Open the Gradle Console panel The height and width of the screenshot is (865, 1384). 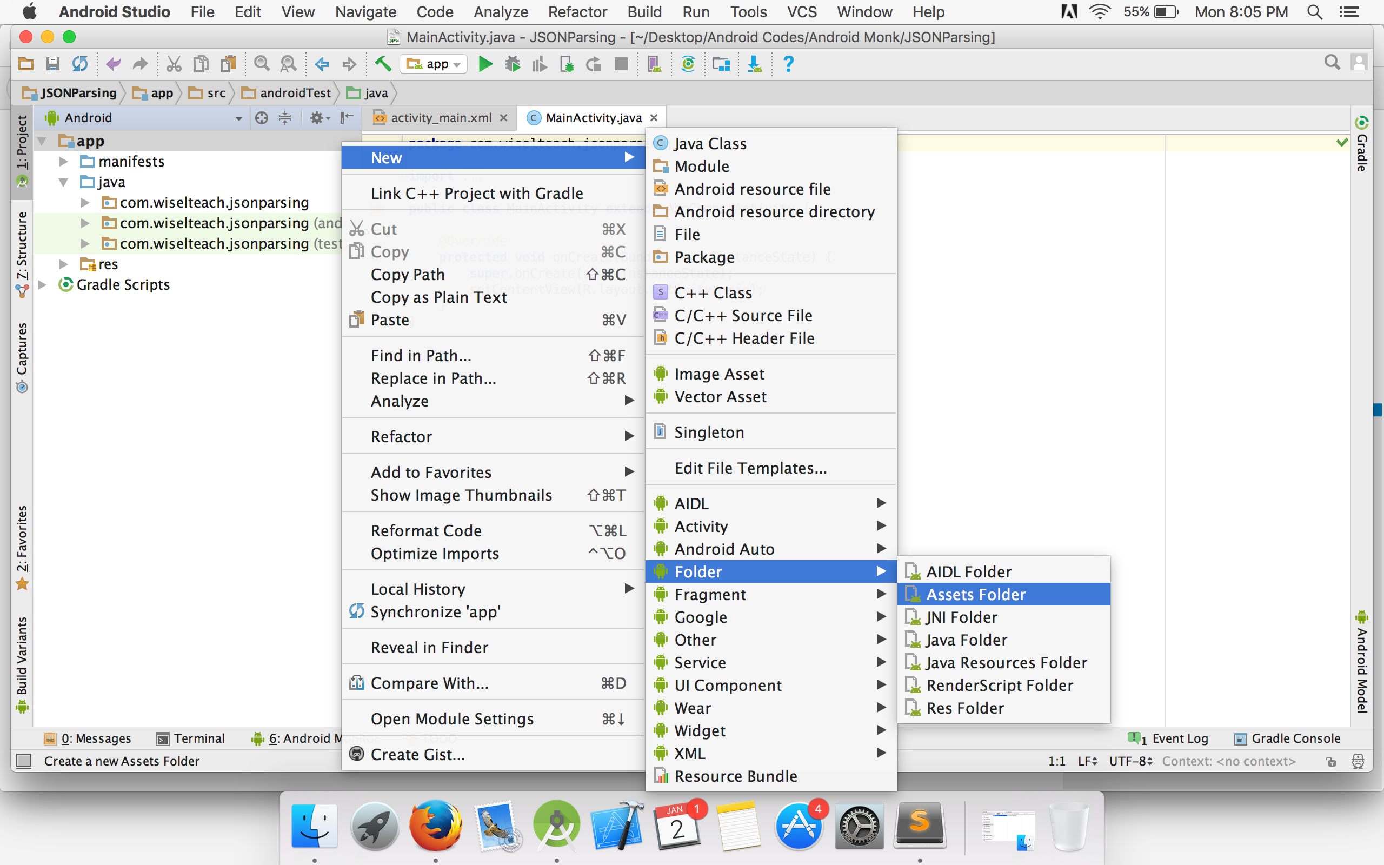point(1287,738)
